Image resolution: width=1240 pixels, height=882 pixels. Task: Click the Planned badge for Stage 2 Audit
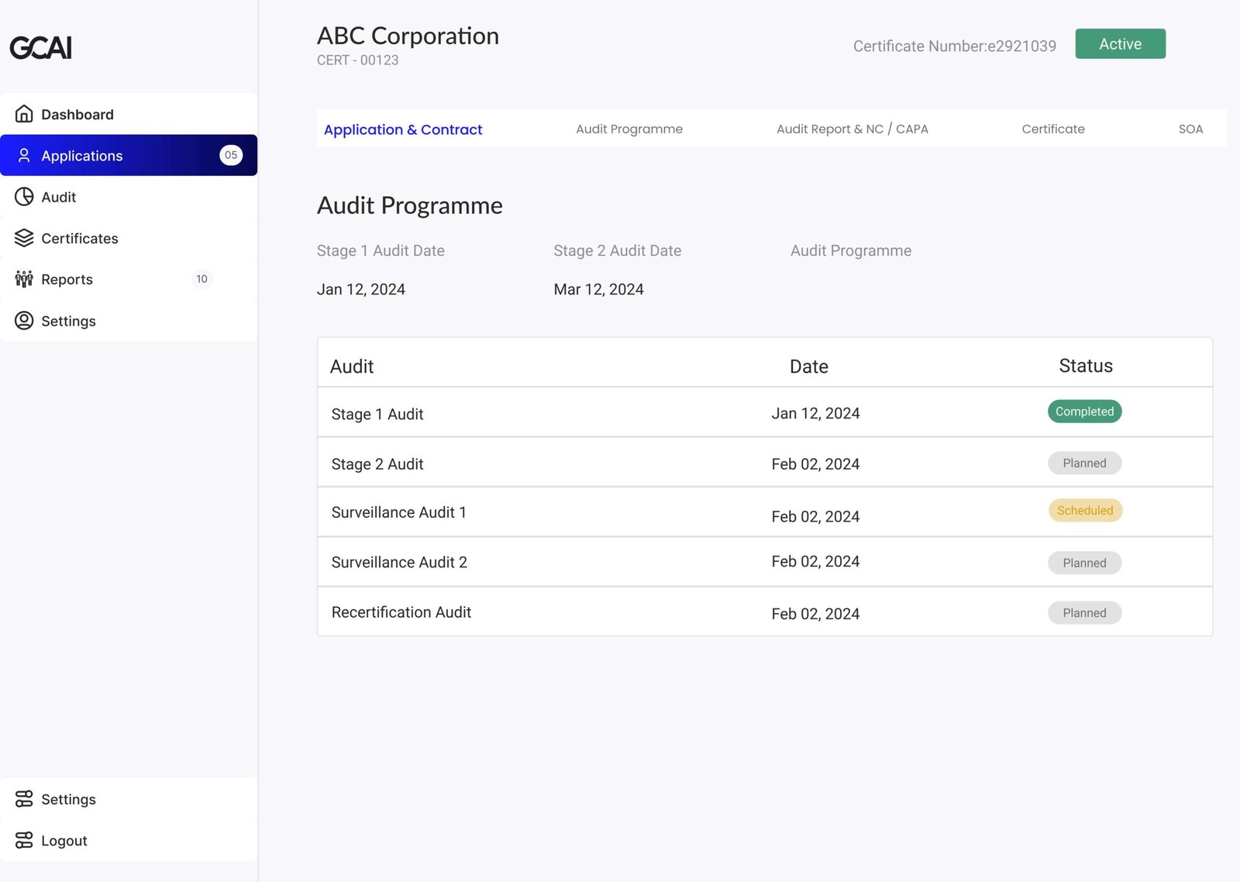(x=1084, y=463)
